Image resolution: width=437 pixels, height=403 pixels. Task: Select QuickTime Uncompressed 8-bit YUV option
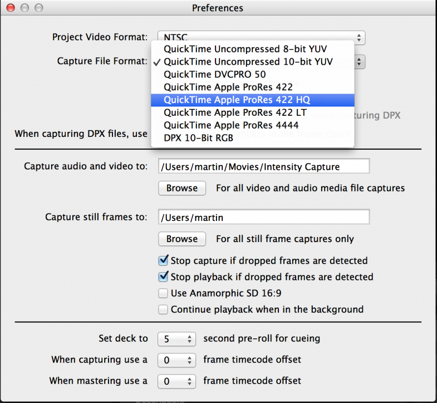point(253,49)
